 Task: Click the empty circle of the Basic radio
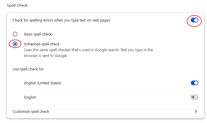click(15, 34)
